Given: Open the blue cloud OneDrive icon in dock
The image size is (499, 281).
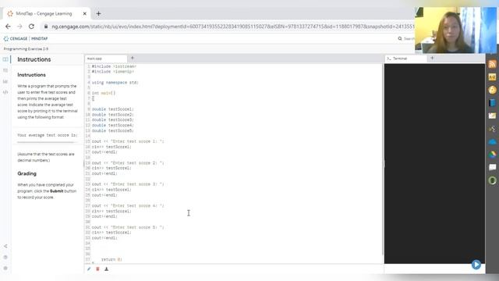Looking at the screenshot, I should (492, 142).
